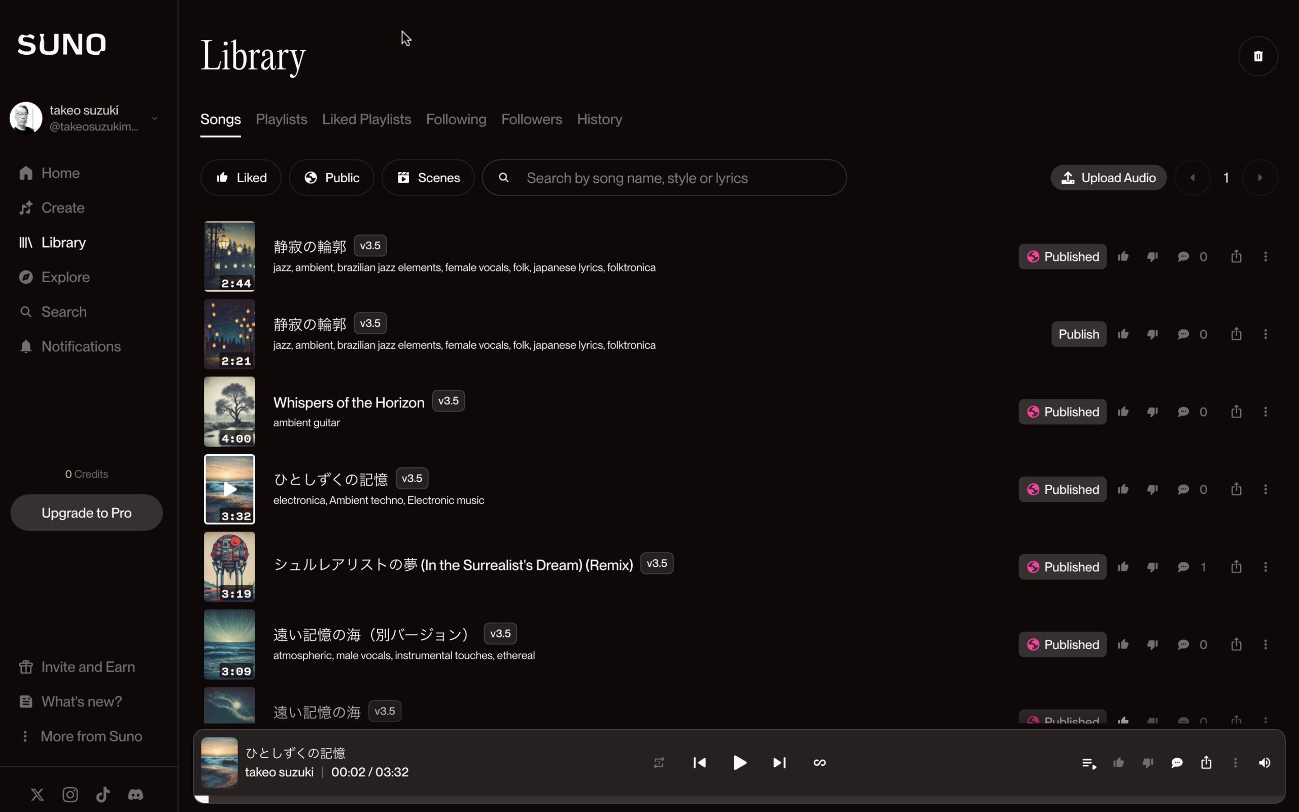Viewport: 1299px width, 812px height.
Task: Share current track from player bar
Action: click(x=1206, y=763)
